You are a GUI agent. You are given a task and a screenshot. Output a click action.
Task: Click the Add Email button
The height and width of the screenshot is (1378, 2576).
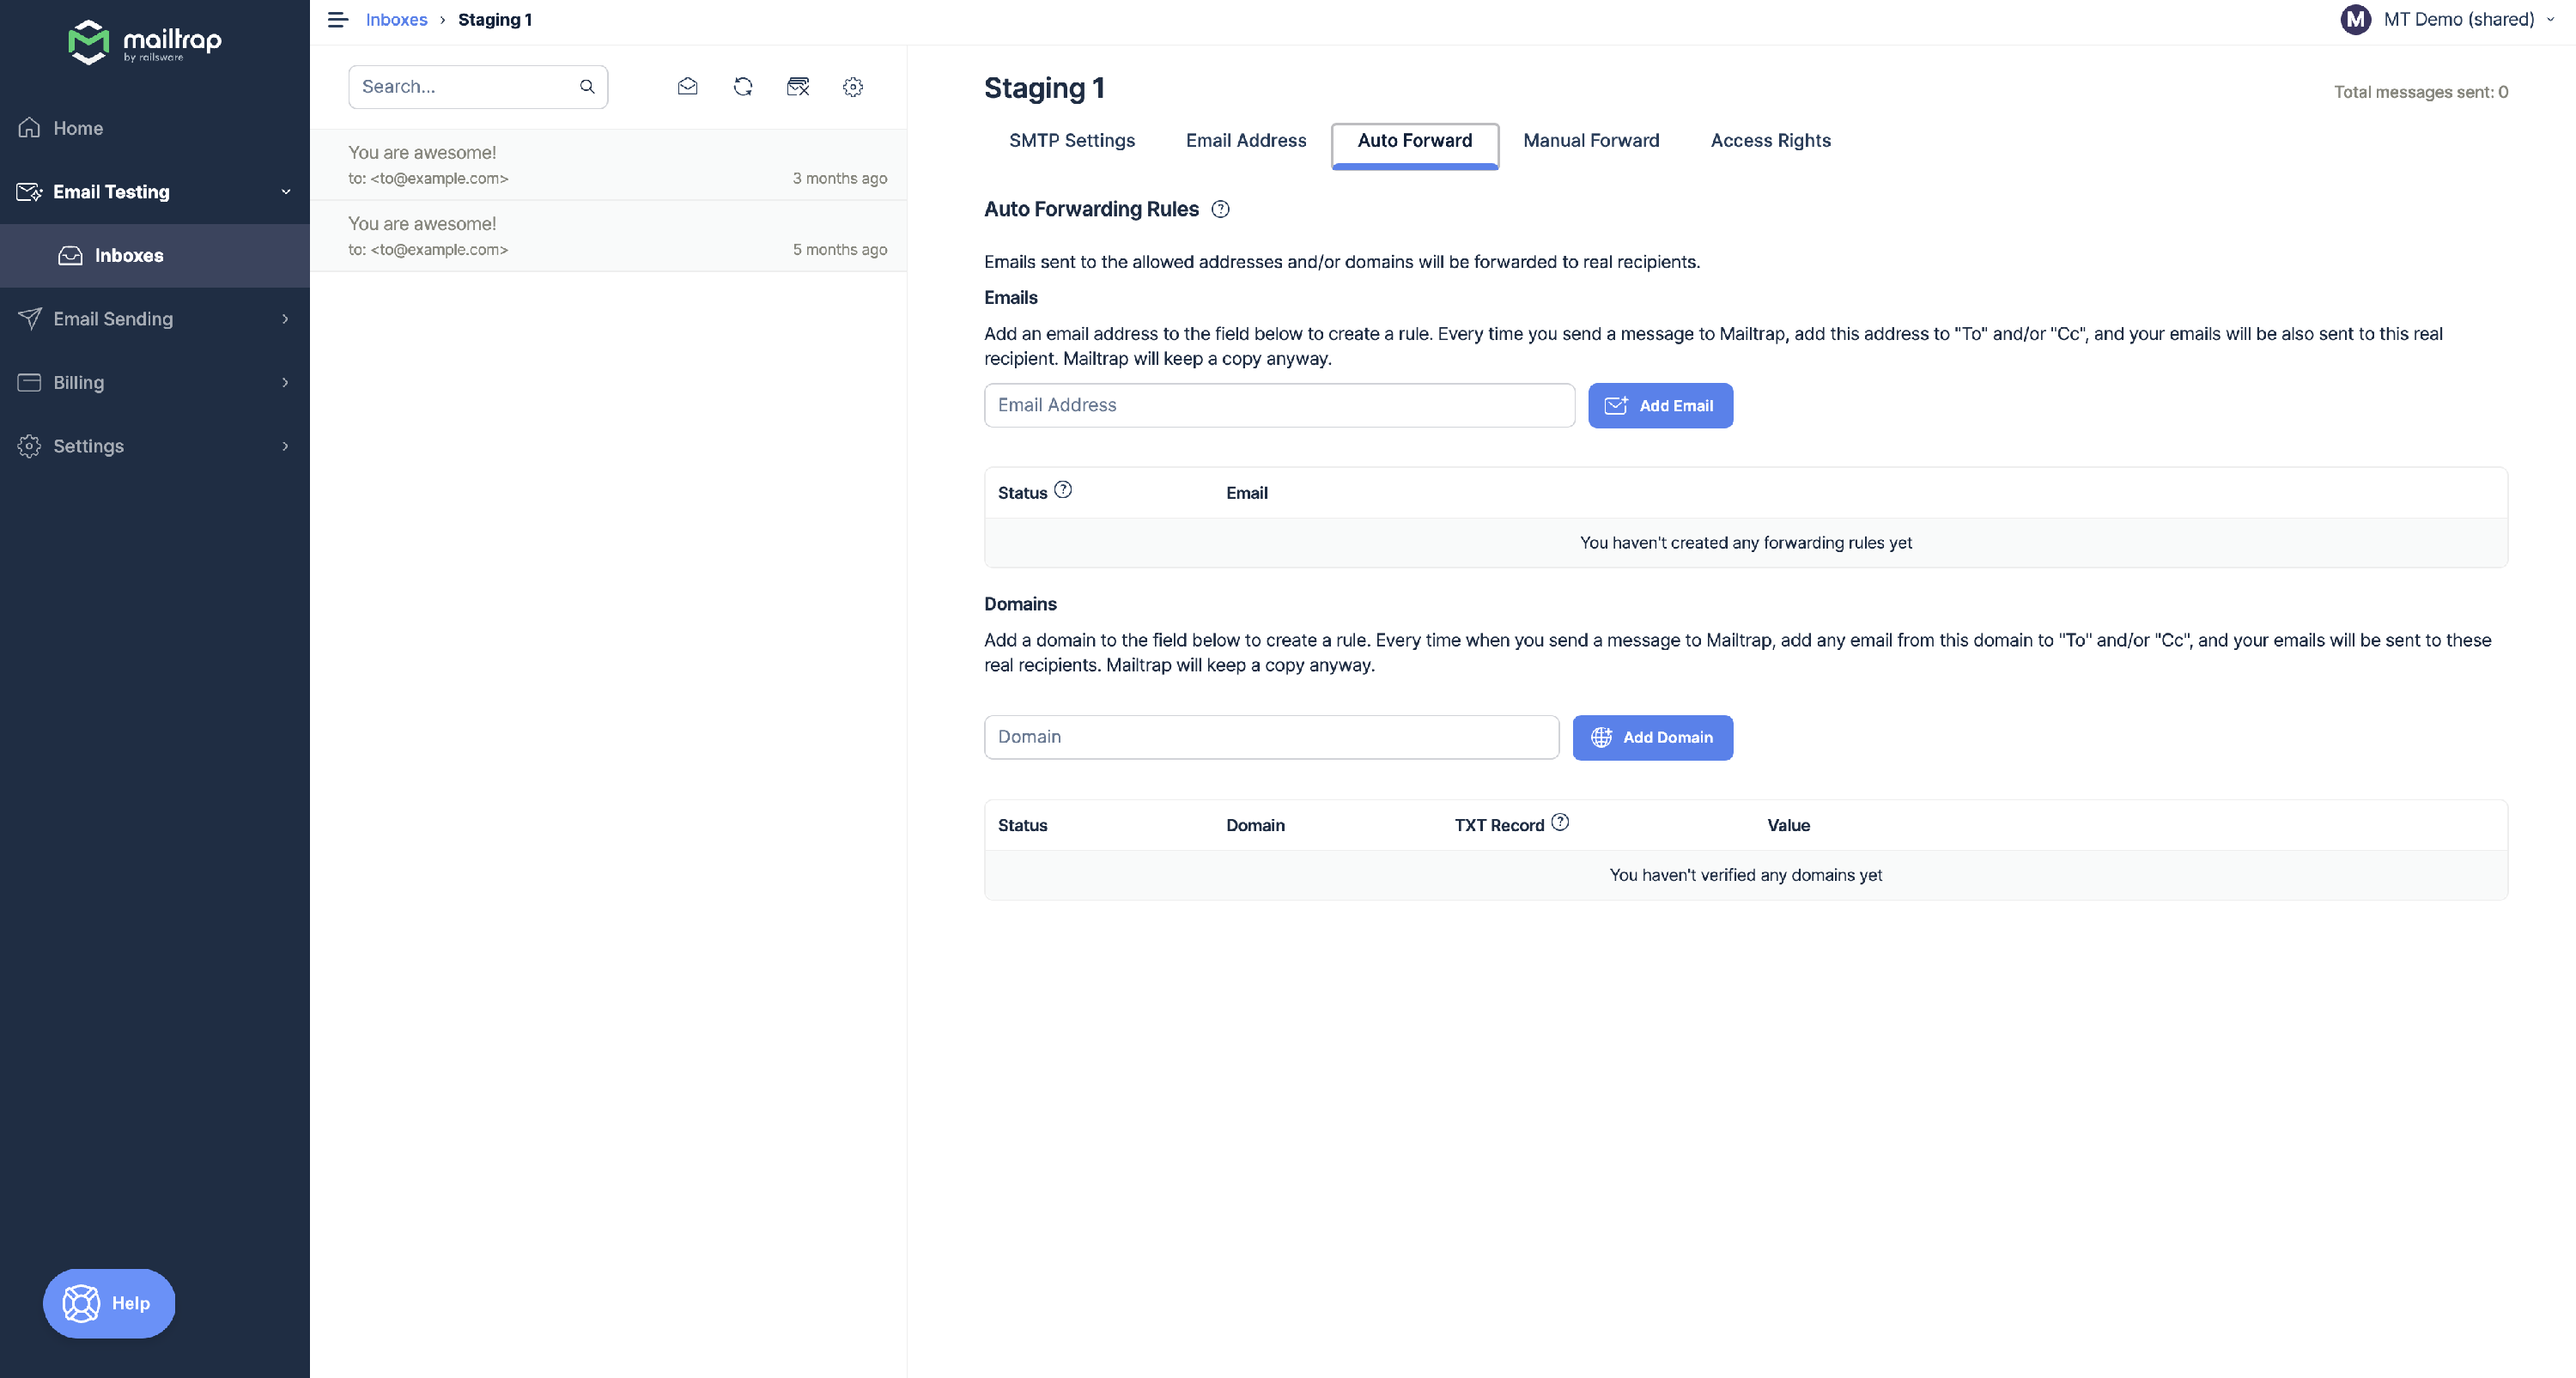click(1659, 405)
